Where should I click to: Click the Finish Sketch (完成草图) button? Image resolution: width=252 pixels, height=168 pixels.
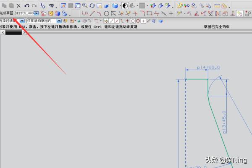(x=7, y=13)
